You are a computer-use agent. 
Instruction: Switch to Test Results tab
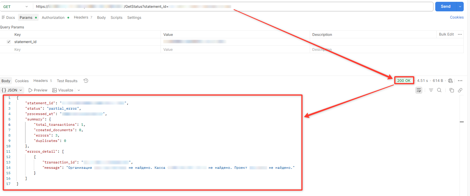(x=67, y=81)
